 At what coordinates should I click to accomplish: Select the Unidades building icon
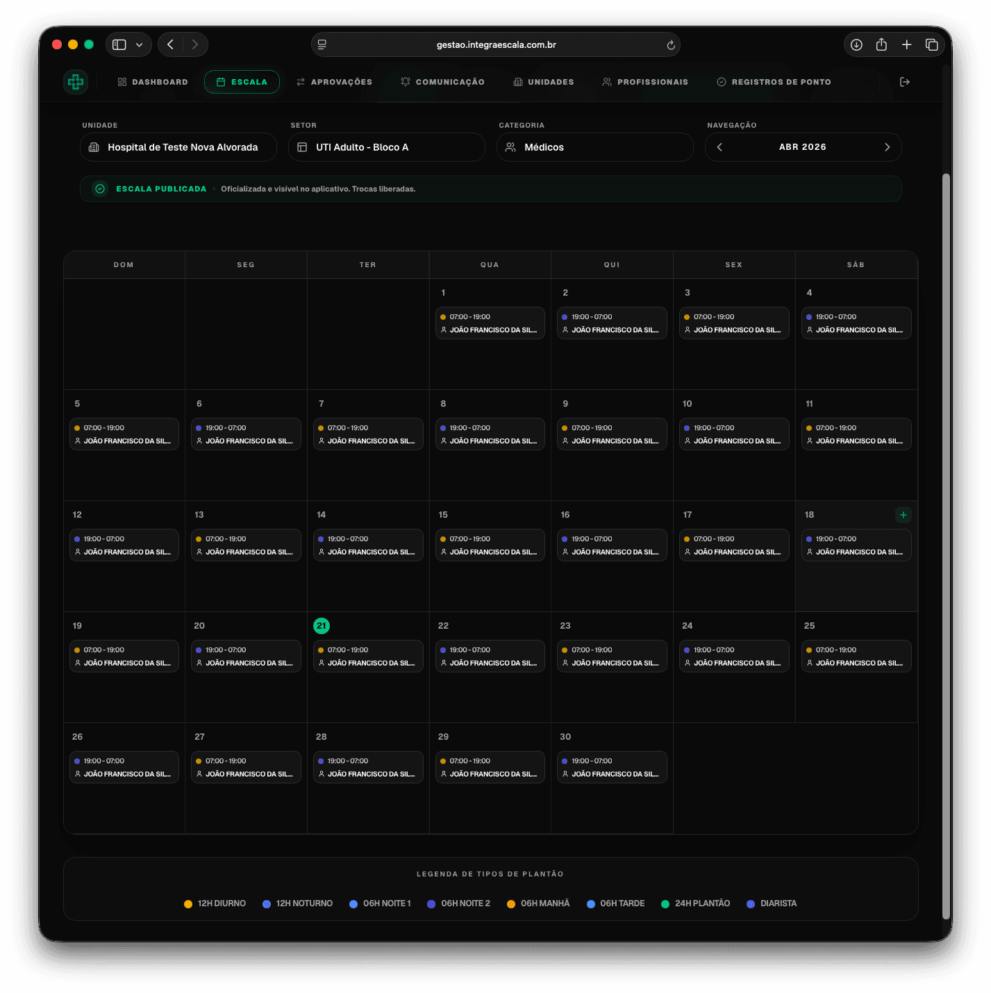(x=517, y=81)
